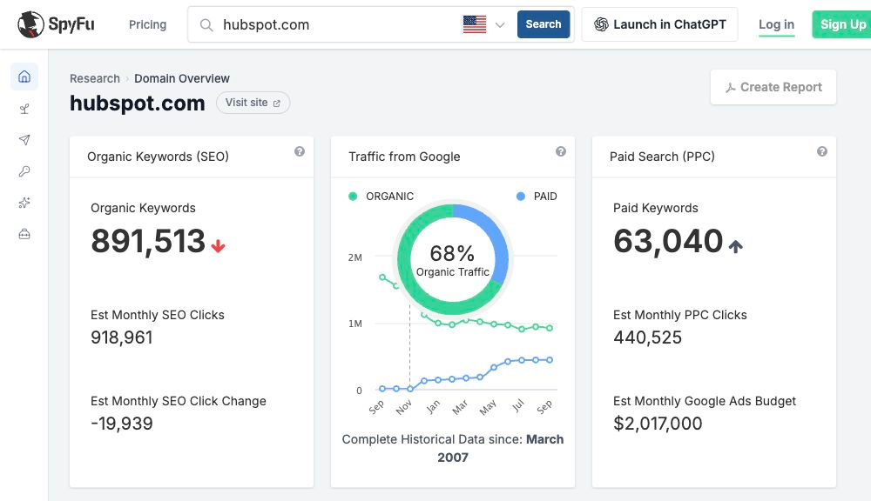Image resolution: width=871 pixels, height=501 pixels.
Task: Click the Traffic from Google card title
Action: tap(404, 157)
